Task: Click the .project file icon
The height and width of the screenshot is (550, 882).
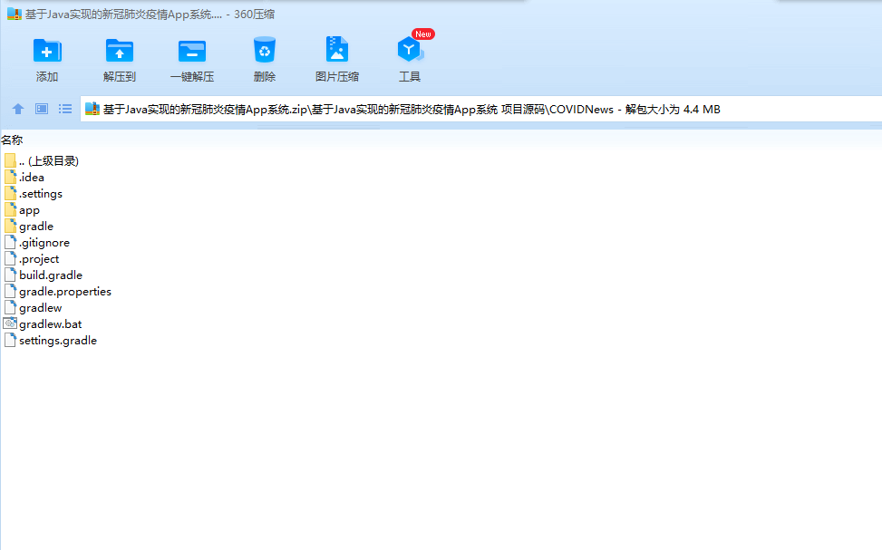Action: tap(10, 259)
